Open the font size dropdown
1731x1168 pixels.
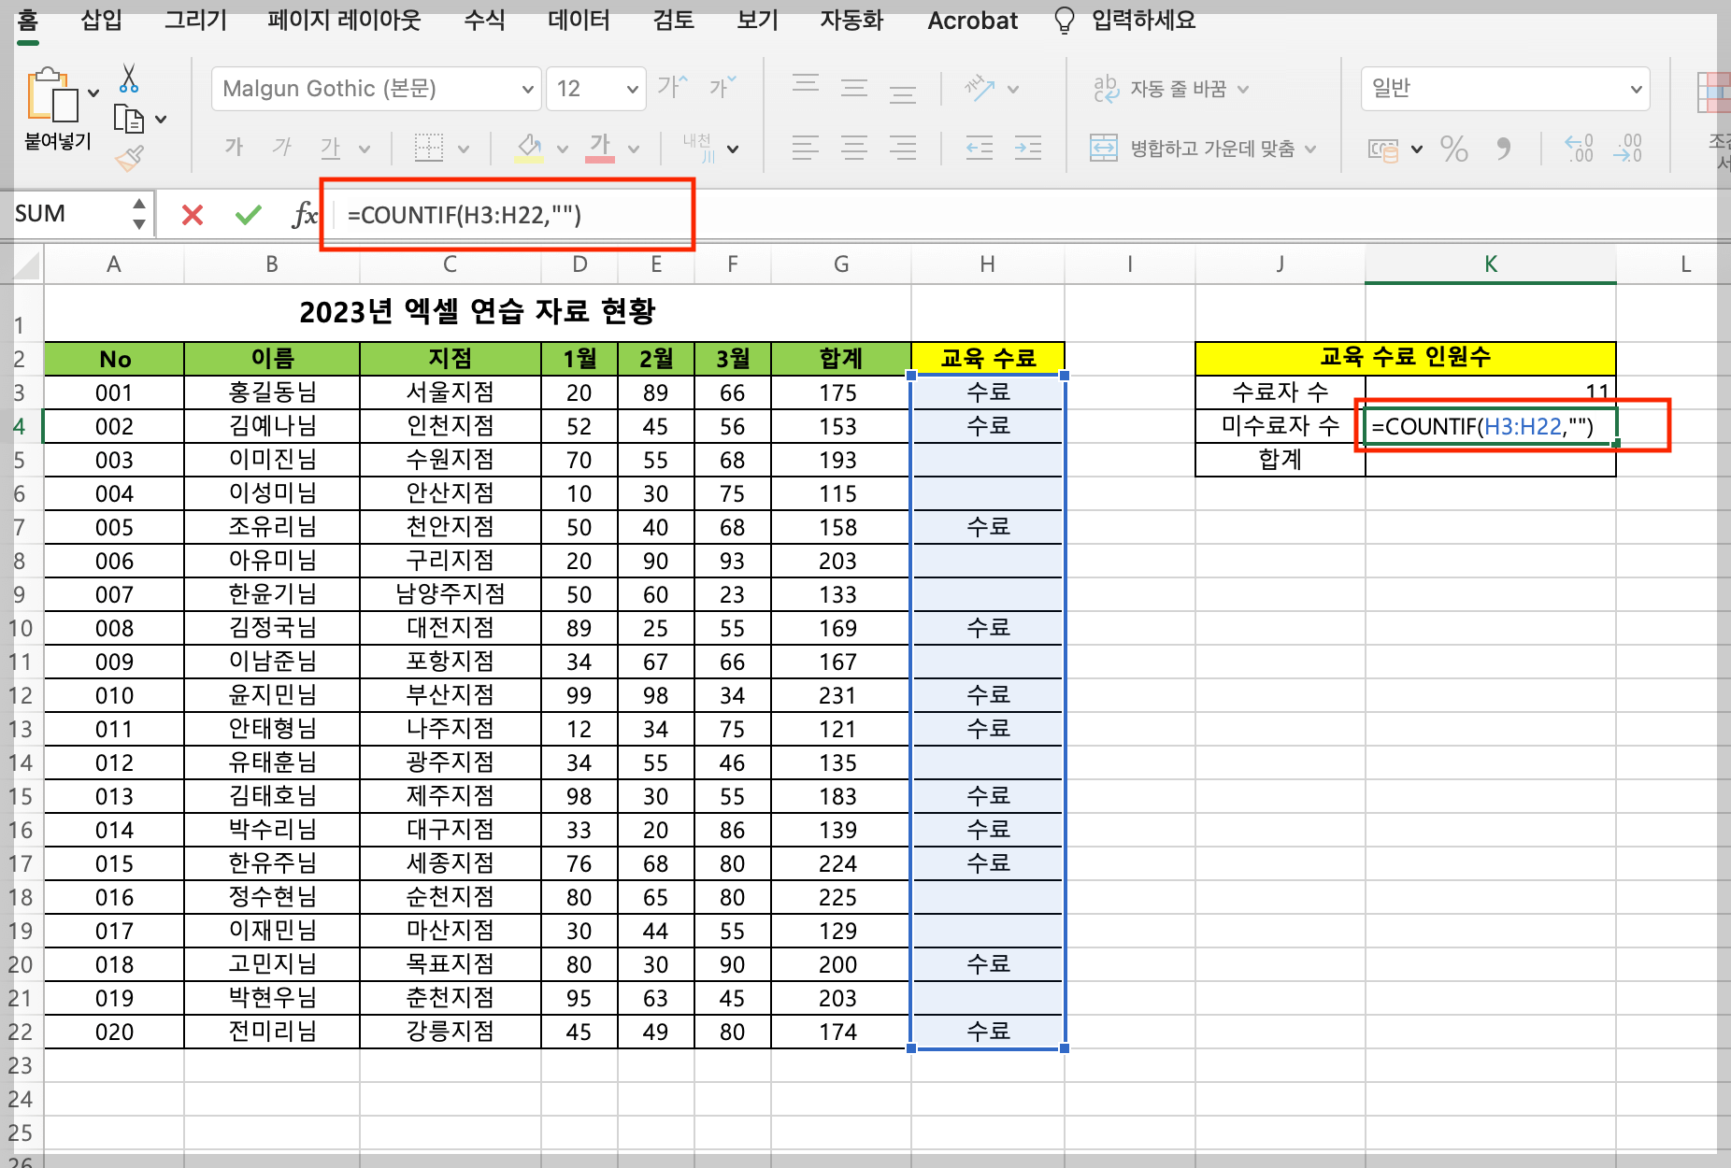pos(632,89)
